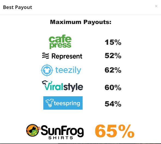161x144 pixels.
Task: Click the orange 65% payout figure
Action: click(115, 131)
